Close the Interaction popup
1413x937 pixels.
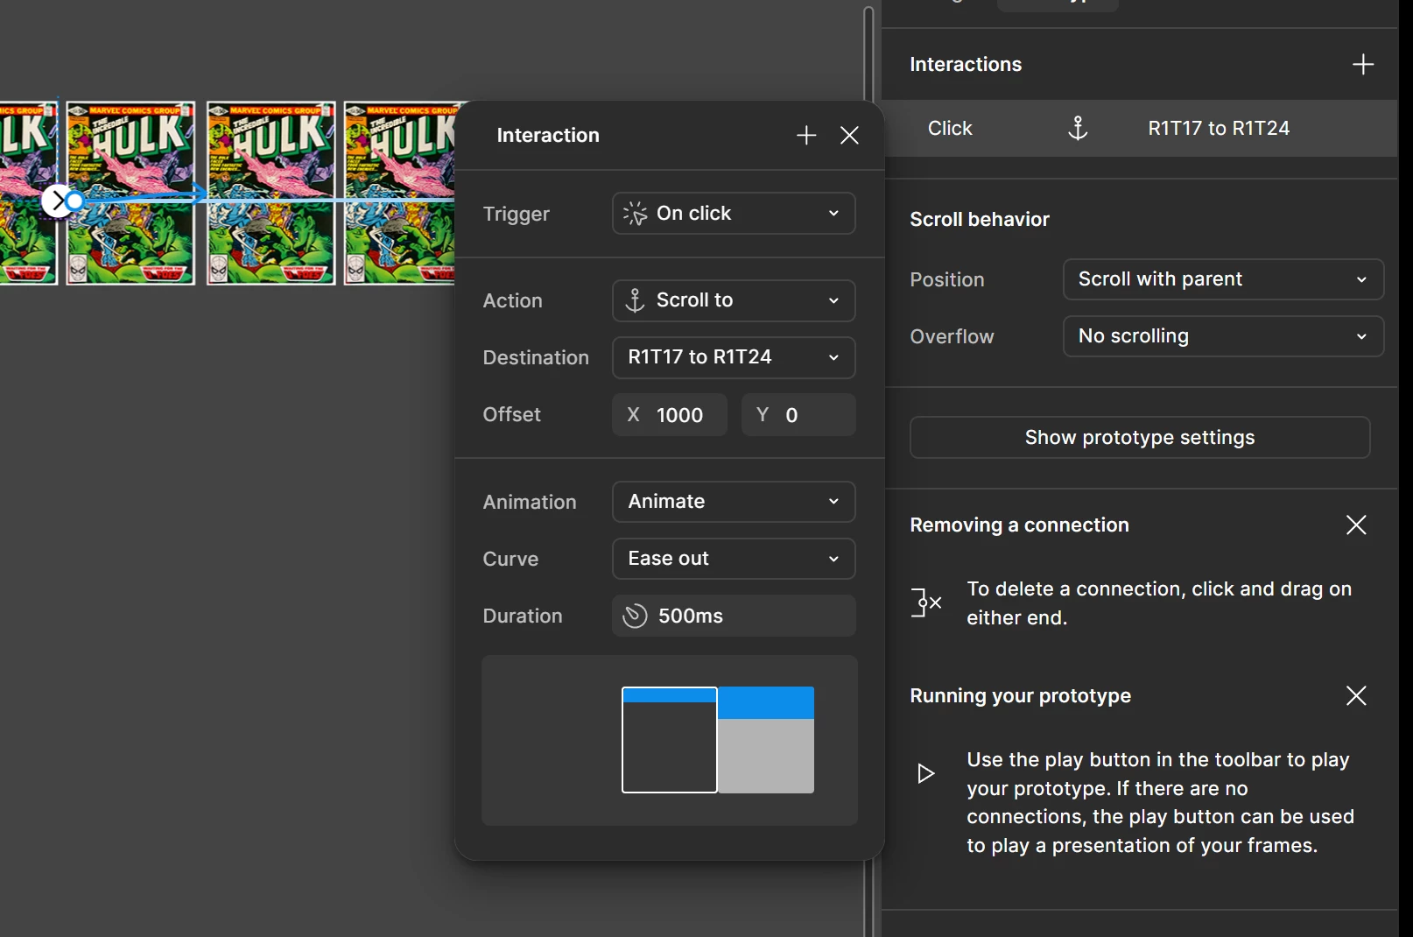(849, 135)
